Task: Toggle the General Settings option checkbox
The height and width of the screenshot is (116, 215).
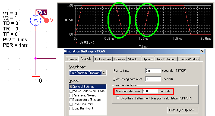Action: point(71,87)
